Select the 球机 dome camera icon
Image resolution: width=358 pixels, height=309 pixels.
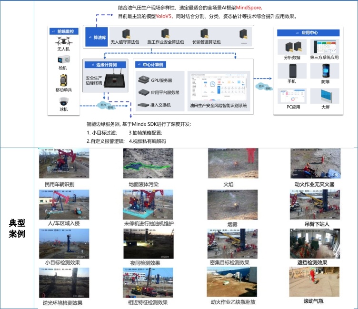click(63, 101)
